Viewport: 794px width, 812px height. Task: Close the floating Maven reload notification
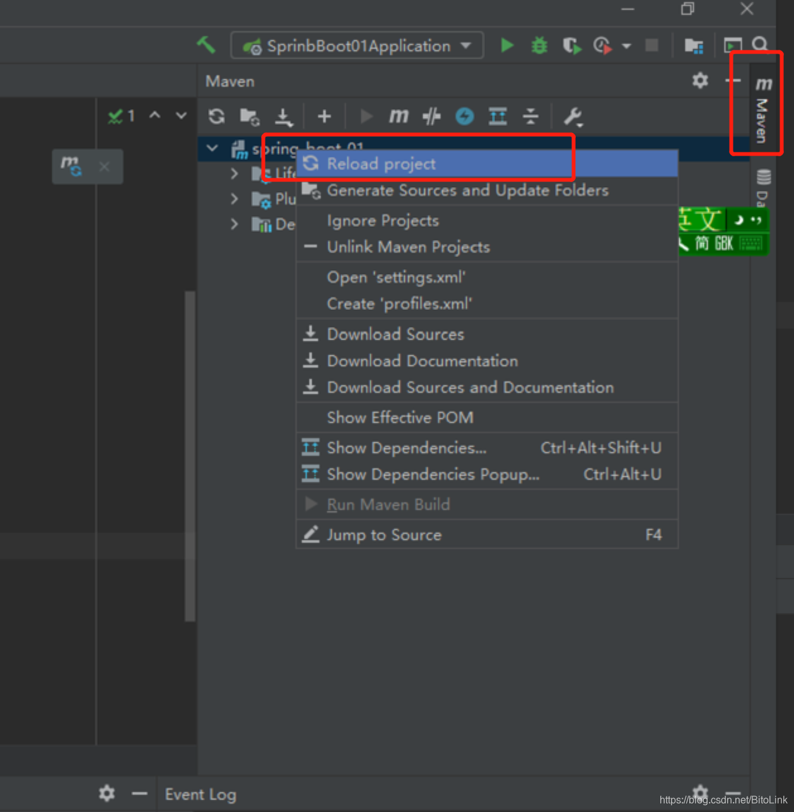point(104,167)
